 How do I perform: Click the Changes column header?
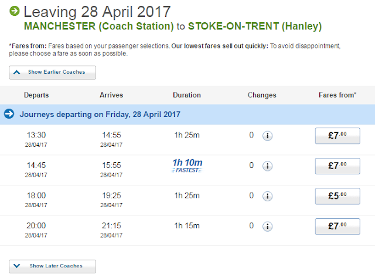pyautogui.click(x=262, y=95)
